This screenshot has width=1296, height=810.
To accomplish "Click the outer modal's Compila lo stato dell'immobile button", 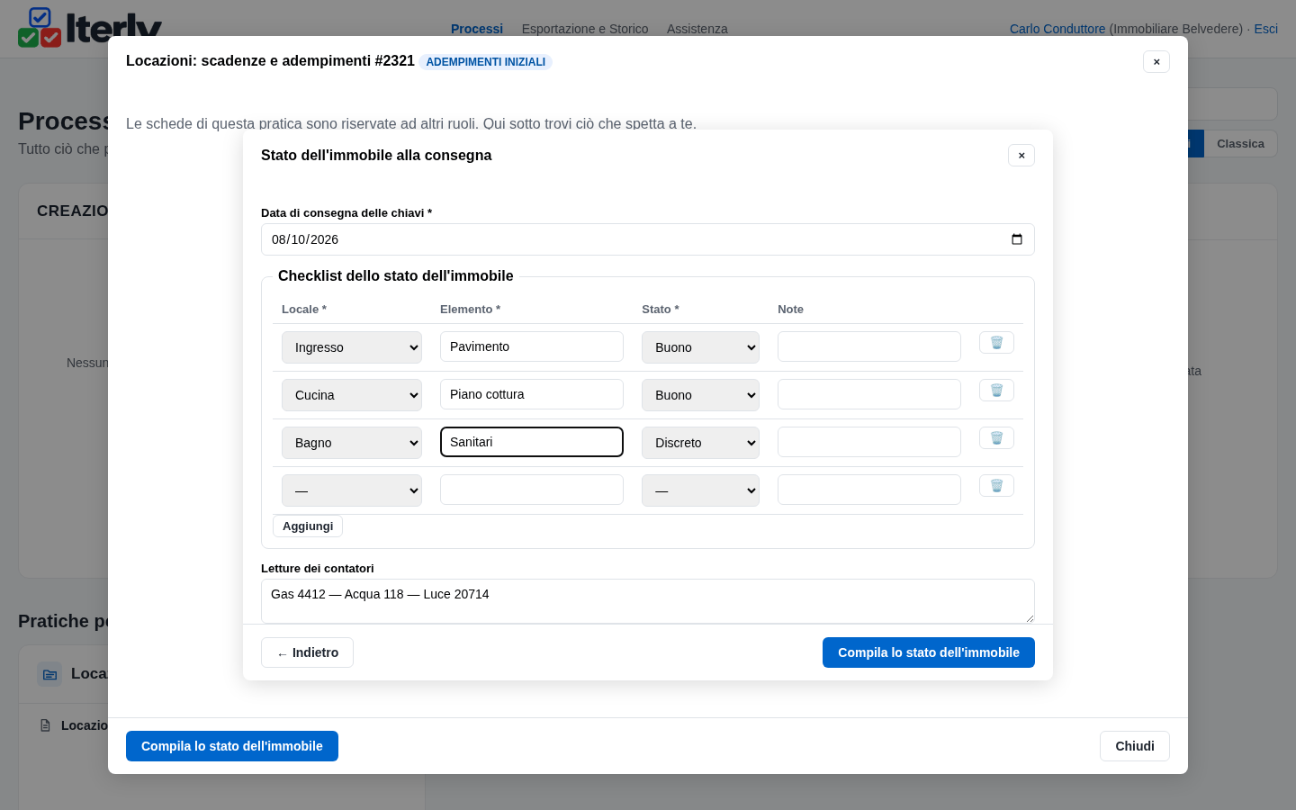I will 232,746.
